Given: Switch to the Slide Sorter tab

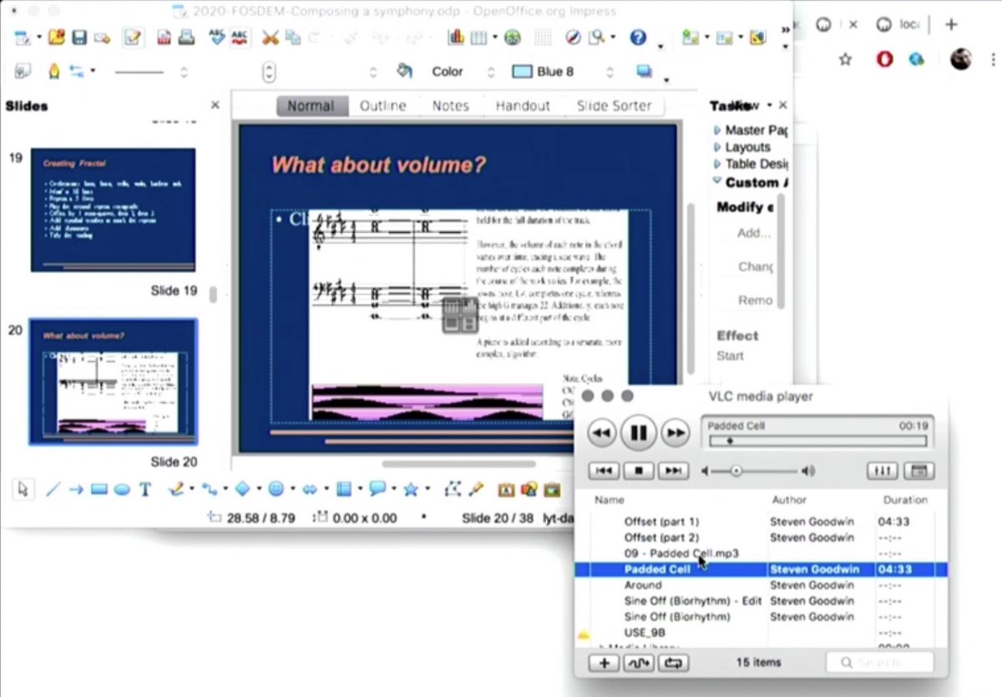Looking at the screenshot, I should click(x=615, y=106).
